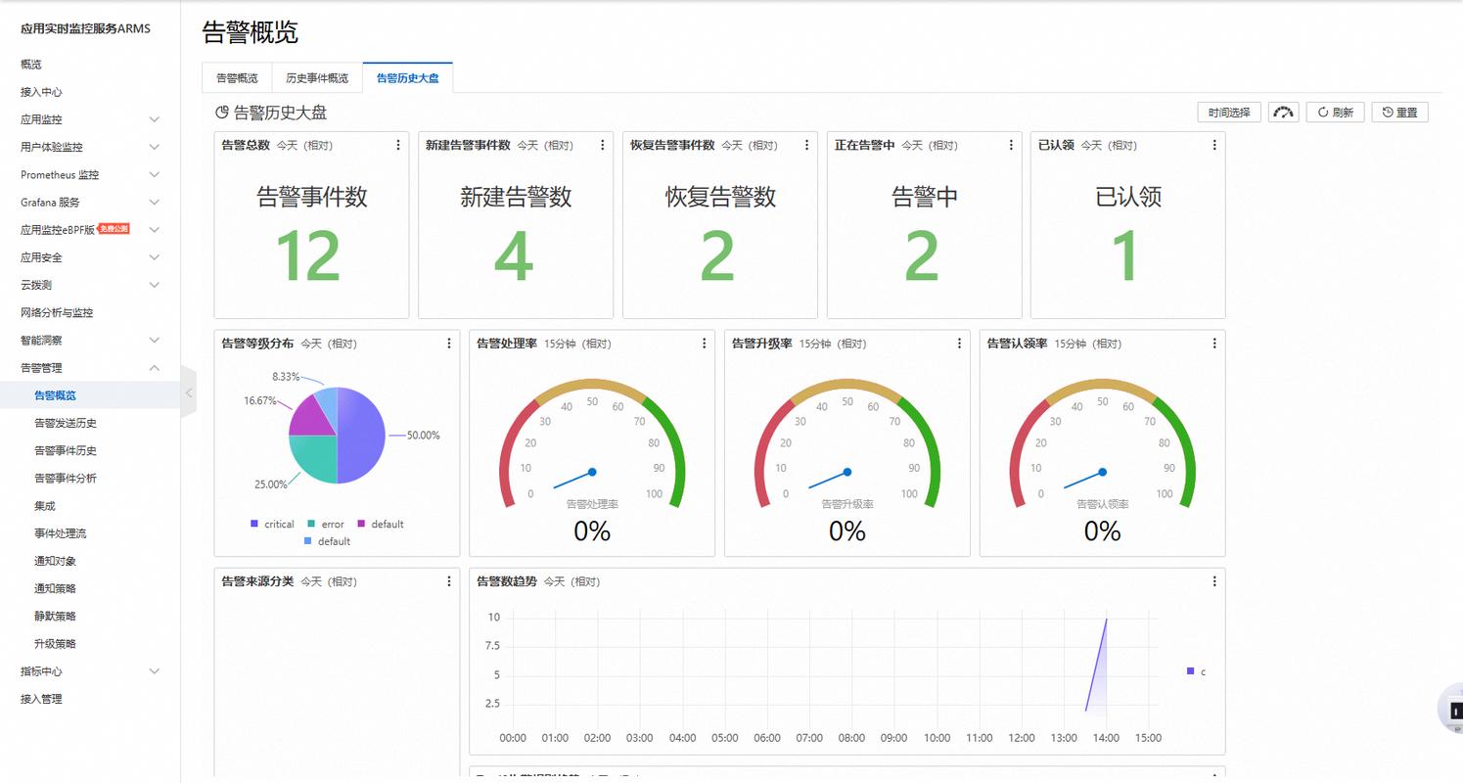Expand the Grafana 服务 sidebar menu
The image size is (1463, 783).
[154, 203]
